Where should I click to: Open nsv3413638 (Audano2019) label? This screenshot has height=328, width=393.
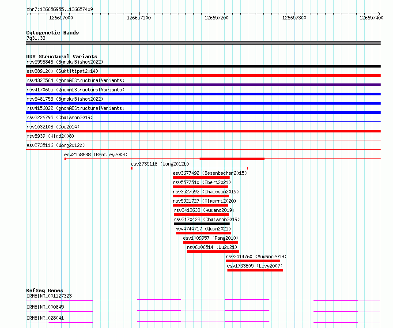[204, 210]
